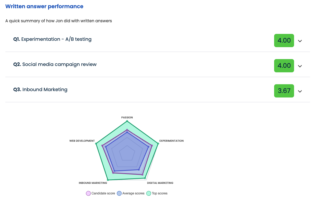Open the Written answer performance heading link
314x209 pixels.
point(44,6)
